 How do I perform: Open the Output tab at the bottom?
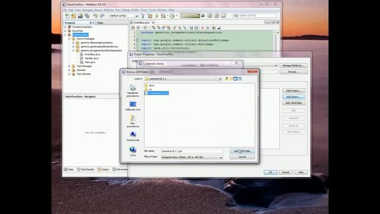tap(103, 169)
